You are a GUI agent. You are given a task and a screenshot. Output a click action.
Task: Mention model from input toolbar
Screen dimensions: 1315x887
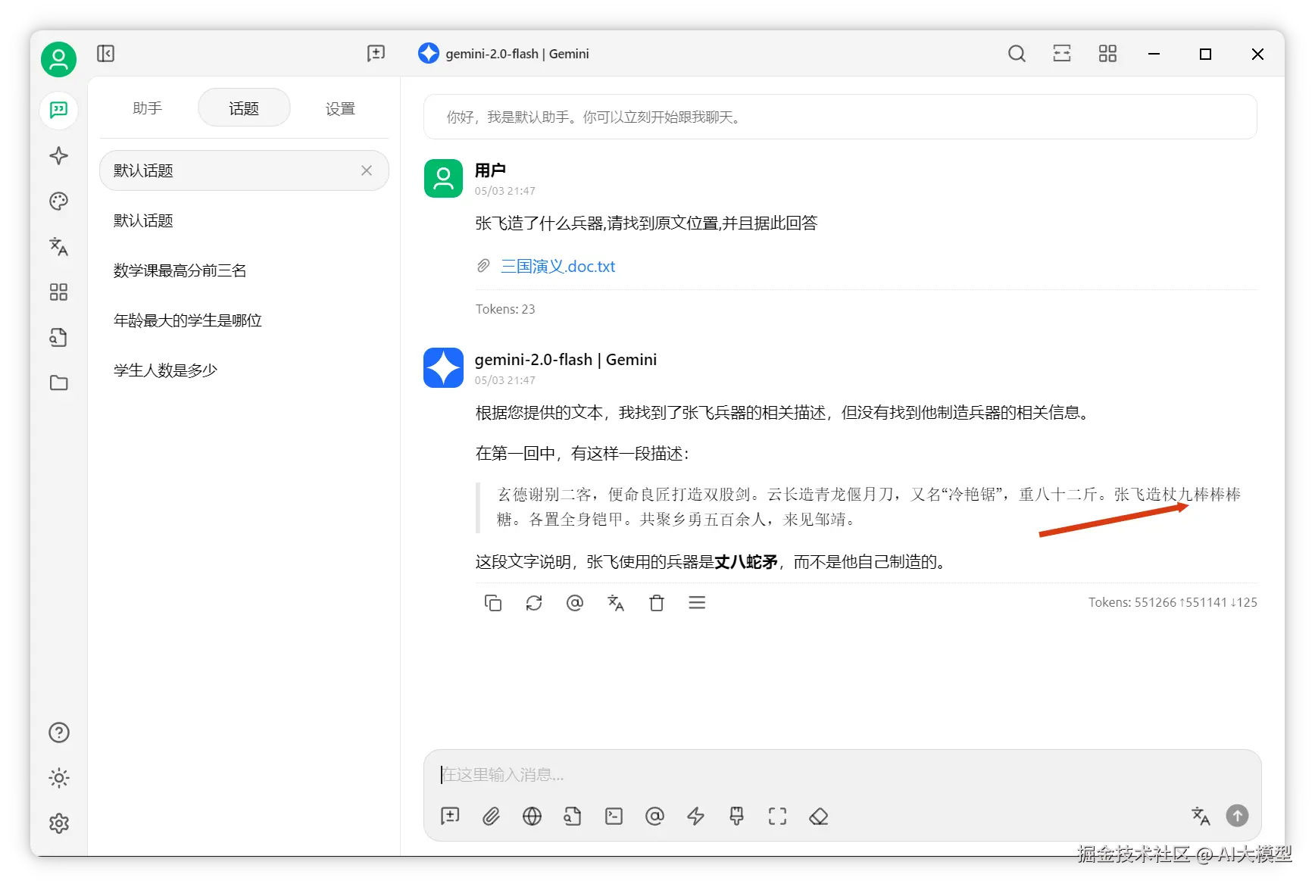[654, 816]
